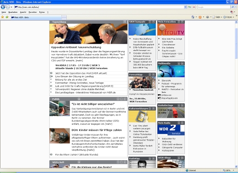238x173 pixels.
Task: Close the WDR-Blogs widget
Action: [x=182, y=158]
